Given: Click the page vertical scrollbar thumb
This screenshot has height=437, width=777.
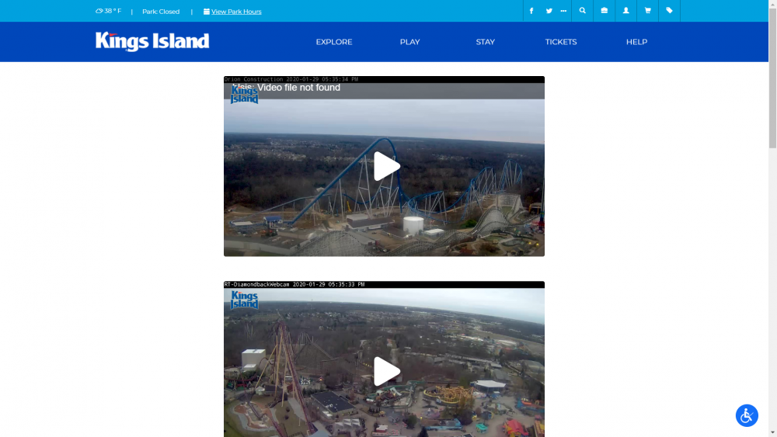Looking at the screenshot, I should pyautogui.click(x=772, y=78).
